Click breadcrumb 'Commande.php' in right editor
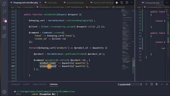 [154, 7]
